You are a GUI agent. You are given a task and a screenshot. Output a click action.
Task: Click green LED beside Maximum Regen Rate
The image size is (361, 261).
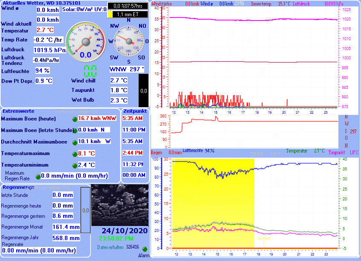pos(38,176)
